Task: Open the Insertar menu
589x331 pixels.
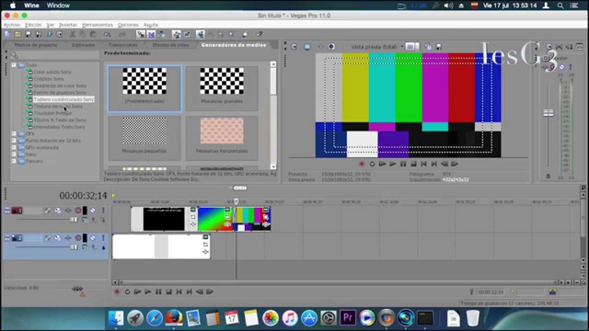Action: pos(68,25)
